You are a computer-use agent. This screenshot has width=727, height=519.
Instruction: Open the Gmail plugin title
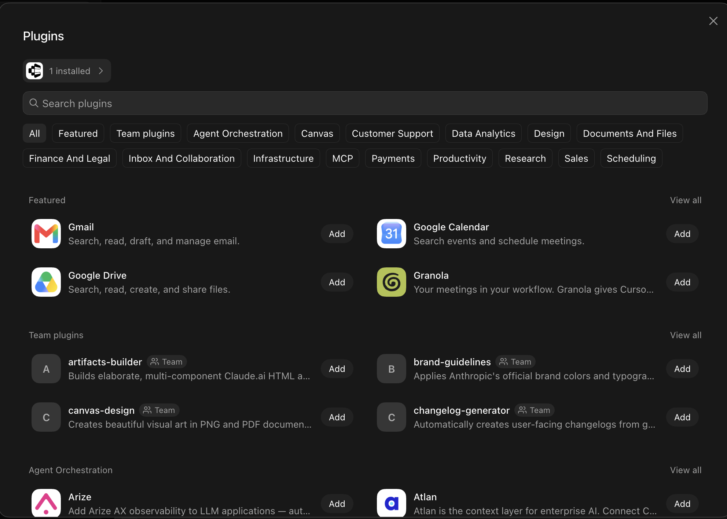pos(81,227)
